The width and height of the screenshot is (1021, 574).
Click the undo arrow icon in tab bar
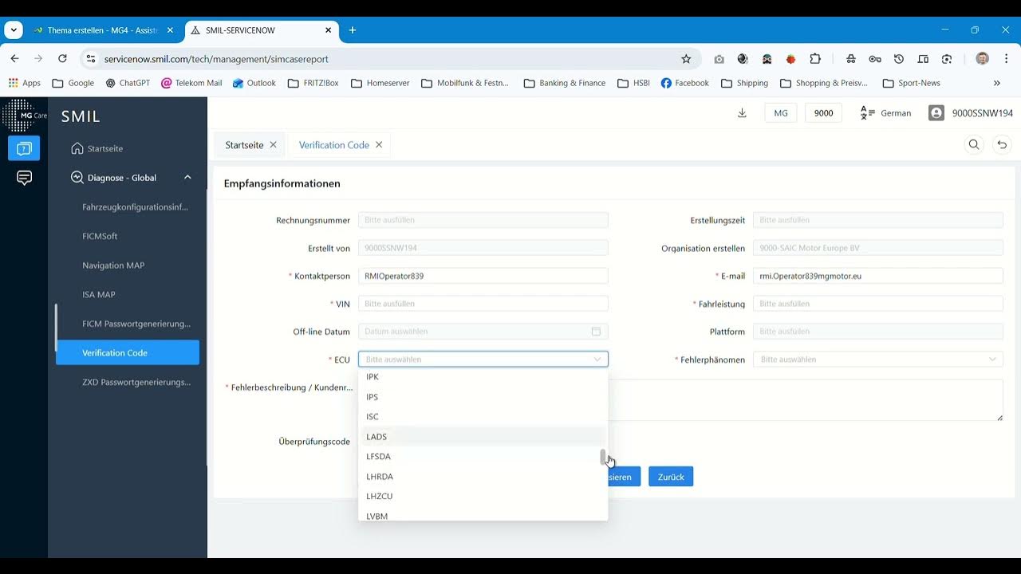click(x=1002, y=145)
